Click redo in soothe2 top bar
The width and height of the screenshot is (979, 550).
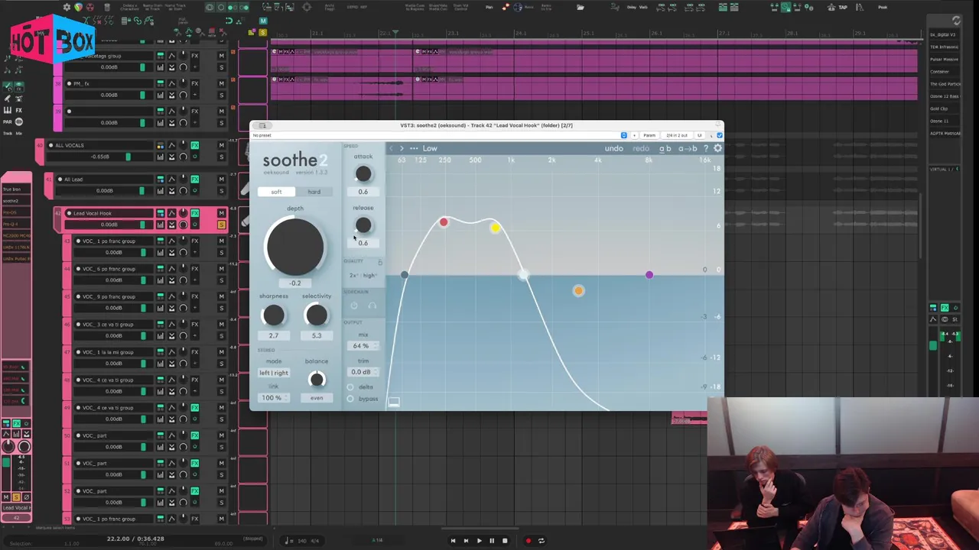pos(640,148)
